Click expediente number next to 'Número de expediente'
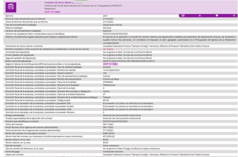The image size is (238, 157). [x=115, y=34]
